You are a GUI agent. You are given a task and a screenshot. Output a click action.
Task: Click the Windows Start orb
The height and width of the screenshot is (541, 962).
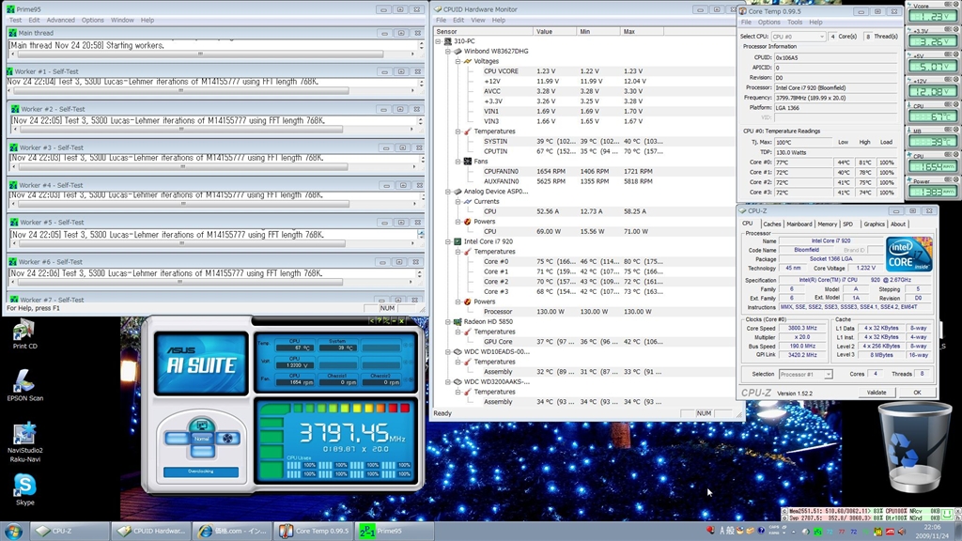point(13,532)
